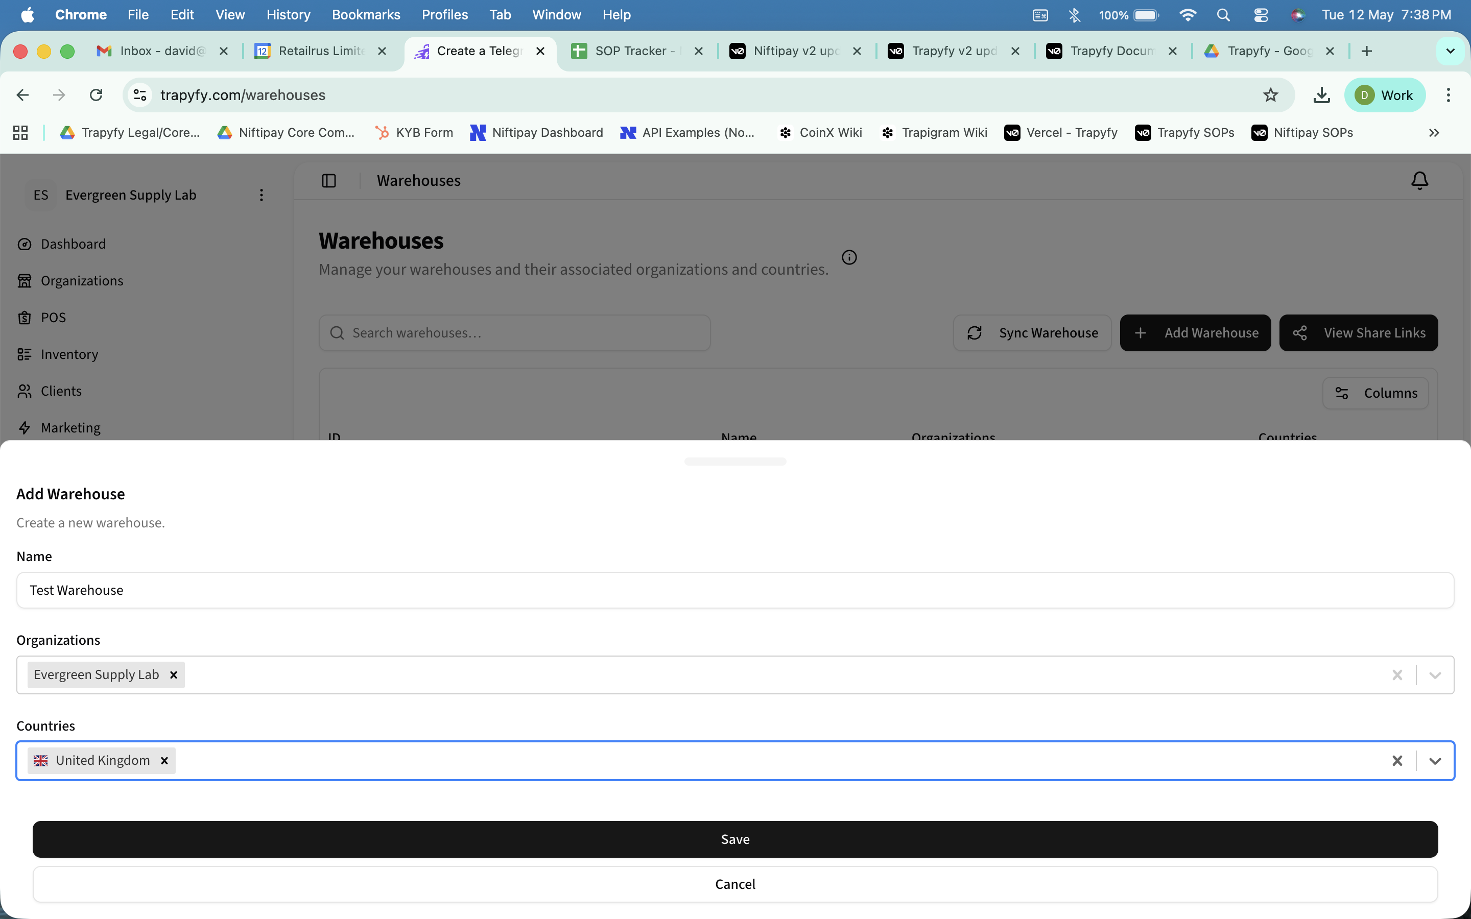Open a new browser tab

click(x=1367, y=51)
